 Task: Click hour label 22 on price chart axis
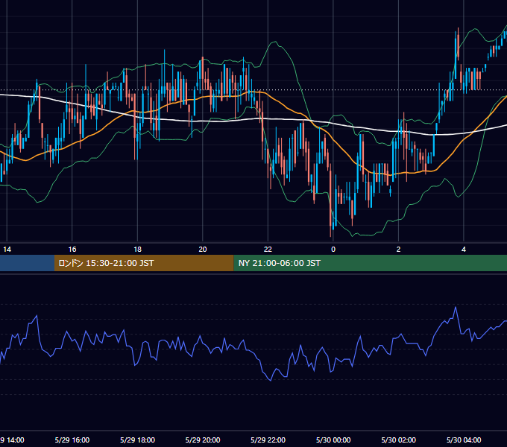tap(268, 250)
